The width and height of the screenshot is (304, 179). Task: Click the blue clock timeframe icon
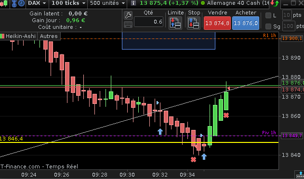tap(21, 3)
